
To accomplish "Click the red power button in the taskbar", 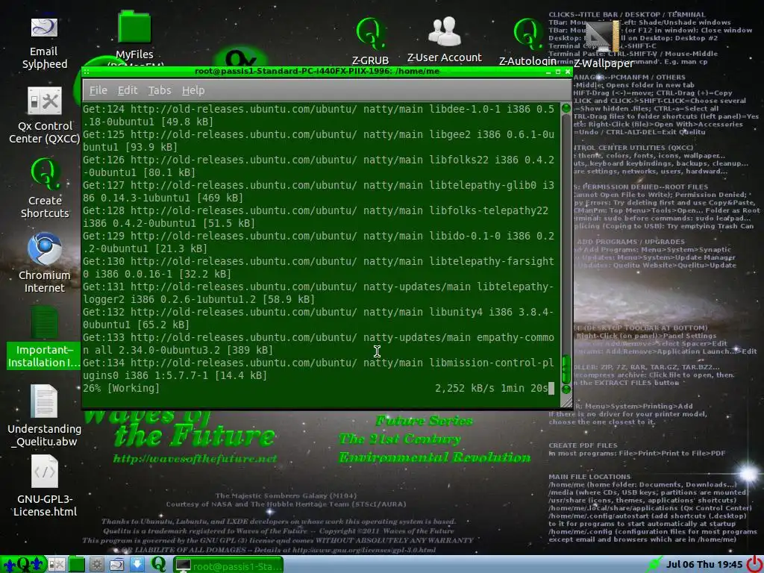I will coord(754,564).
